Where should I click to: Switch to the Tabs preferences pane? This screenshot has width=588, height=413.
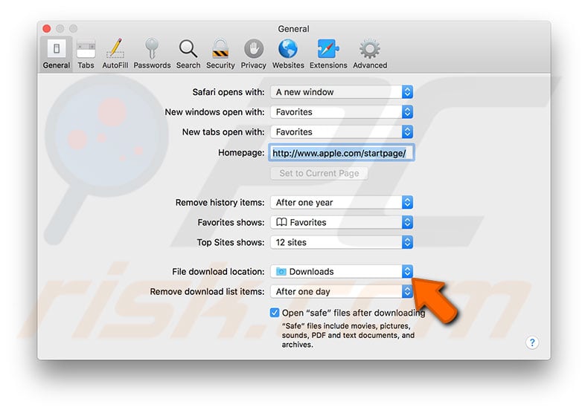86,54
